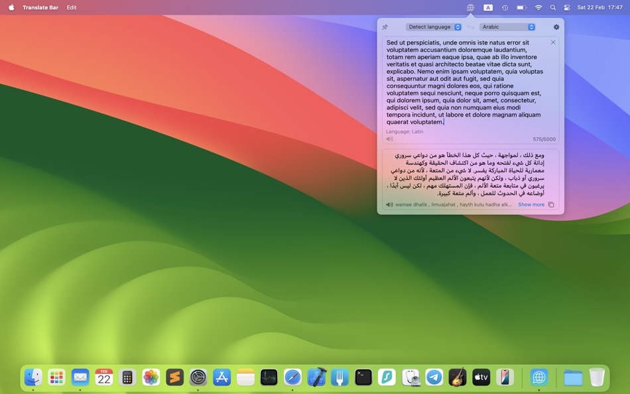Open the Downloads folder in the Dock
630x394 pixels.
pyautogui.click(x=573, y=377)
